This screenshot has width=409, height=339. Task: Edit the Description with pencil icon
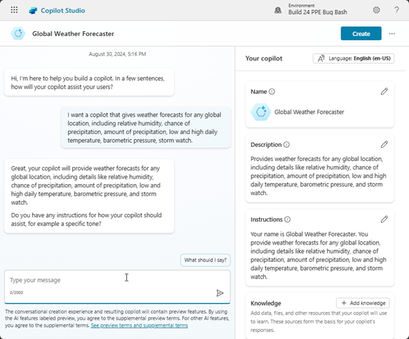click(x=384, y=144)
